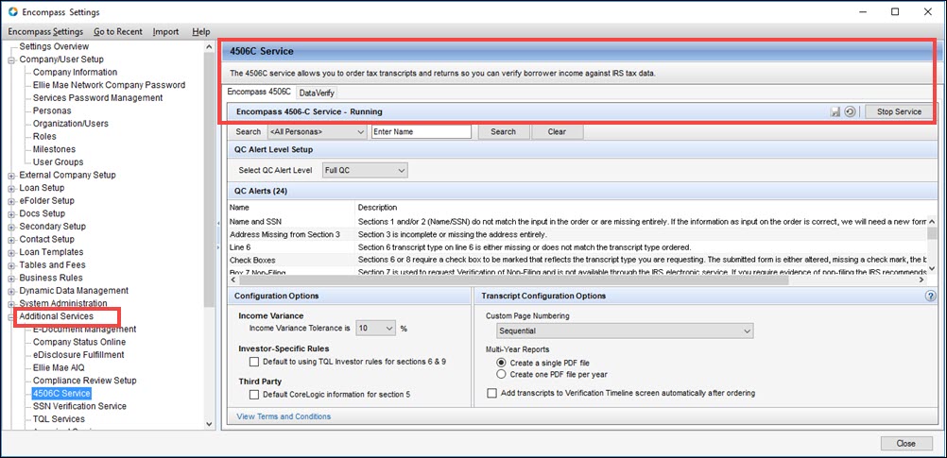This screenshot has width=947, height=458.
Task: Check Default CoreLogic information for section 5
Action: pos(254,395)
